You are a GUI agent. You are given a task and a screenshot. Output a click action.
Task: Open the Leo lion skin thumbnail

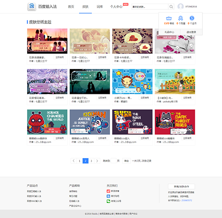click(x=132, y=82)
